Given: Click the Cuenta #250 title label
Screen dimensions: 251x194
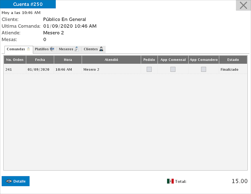Looking at the screenshot, I should point(28,4).
